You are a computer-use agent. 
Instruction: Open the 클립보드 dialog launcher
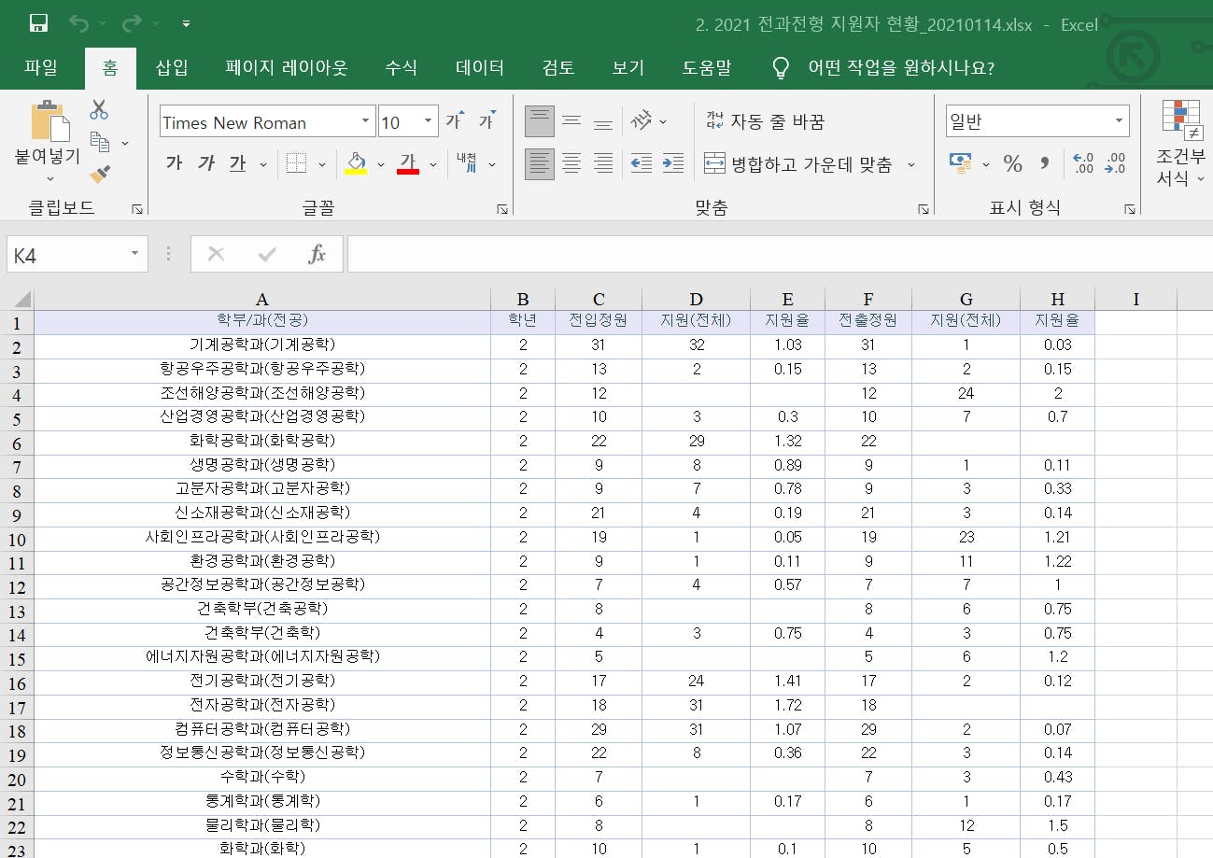point(137,209)
